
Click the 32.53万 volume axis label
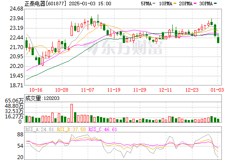click(14, 111)
